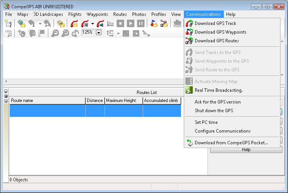The height and width of the screenshot is (193, 288).
Task: Click the open map folder icon
Action: pyautogui.click(x=22, y=23)
